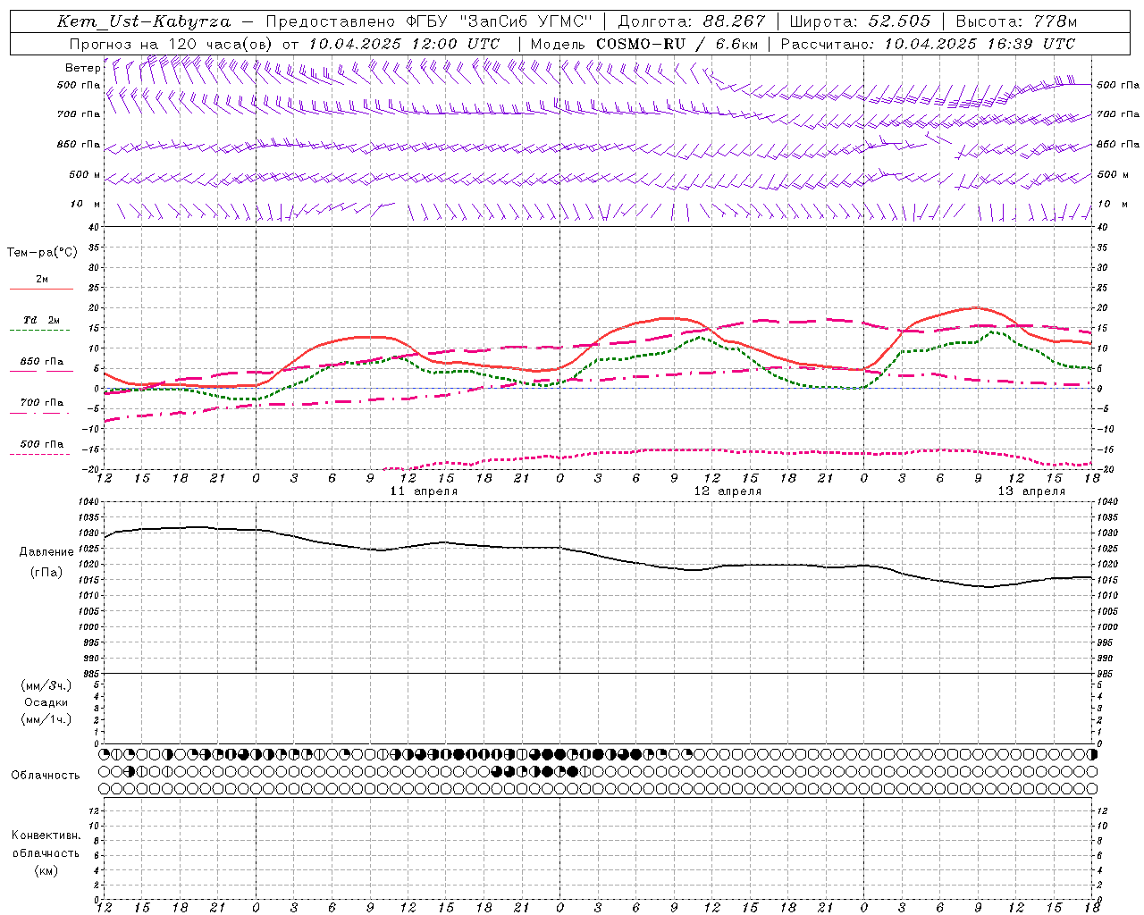This screenshot has width=1144, height=915.
Task: Click the Осадки precipitation label
Action: coord(46,702)
